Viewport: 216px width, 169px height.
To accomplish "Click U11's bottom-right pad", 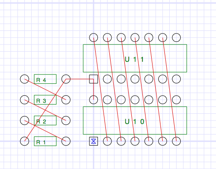I will [x=176, y=79].
